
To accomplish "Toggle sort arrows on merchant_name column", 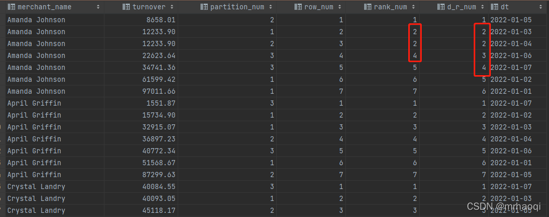I will point(98,7).
